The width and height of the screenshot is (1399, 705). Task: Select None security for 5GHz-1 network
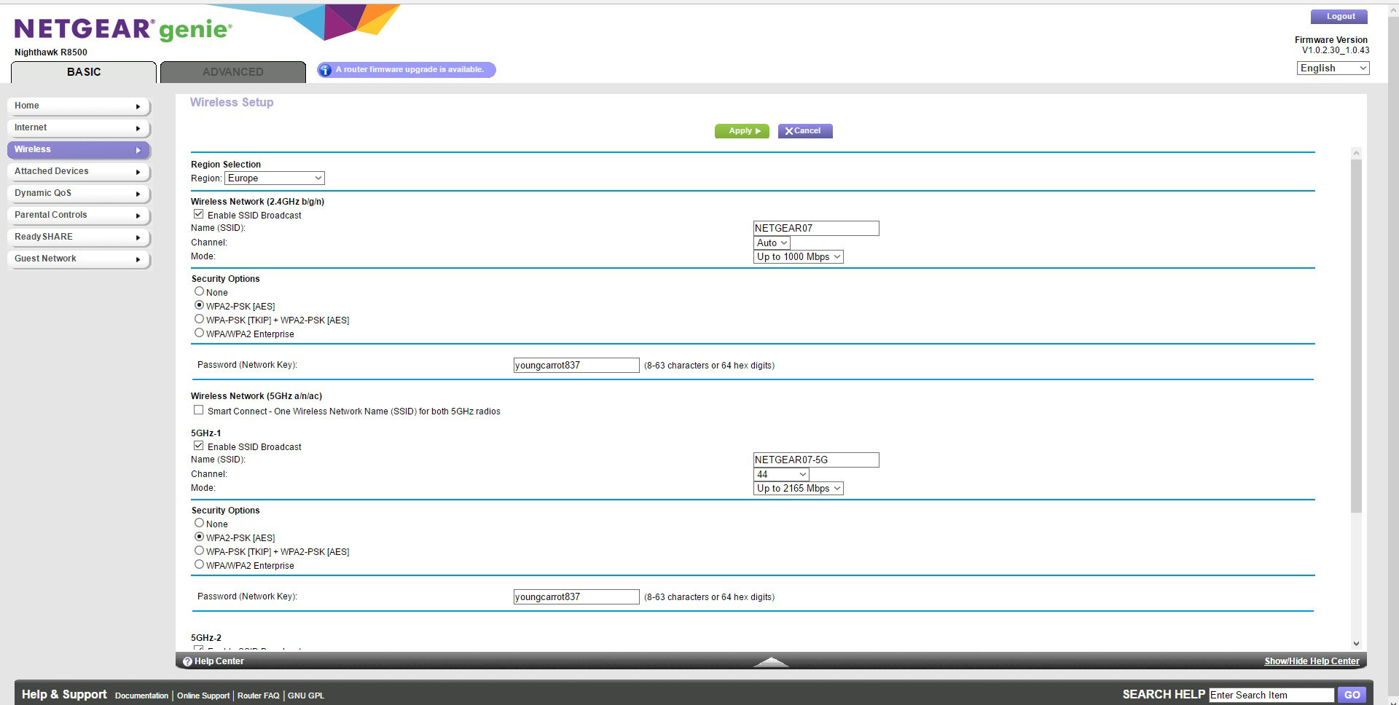(199, 523)
